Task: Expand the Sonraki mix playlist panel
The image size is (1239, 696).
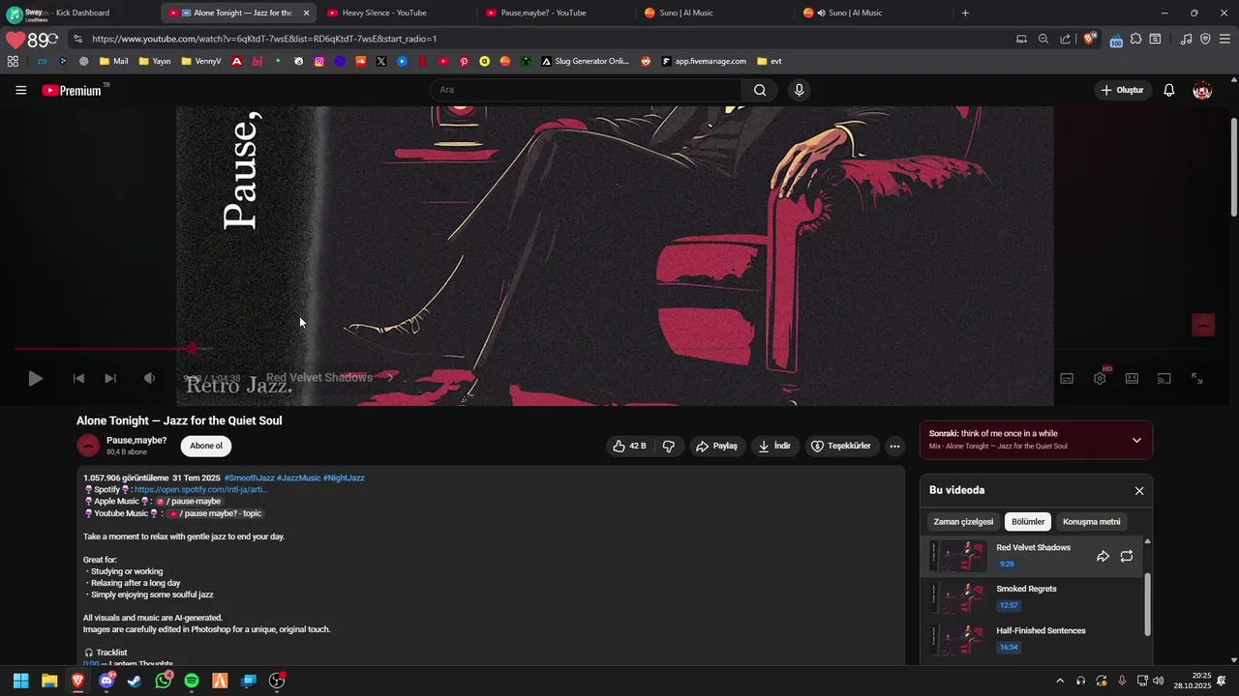Action: point(1136,440)
